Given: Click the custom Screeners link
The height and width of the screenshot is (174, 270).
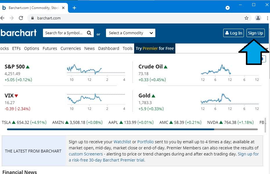Looking at the screenshot, I should point(86,154).
